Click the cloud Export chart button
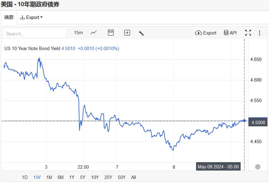This screenshot has height=183, width=269. tap(206, 33)
